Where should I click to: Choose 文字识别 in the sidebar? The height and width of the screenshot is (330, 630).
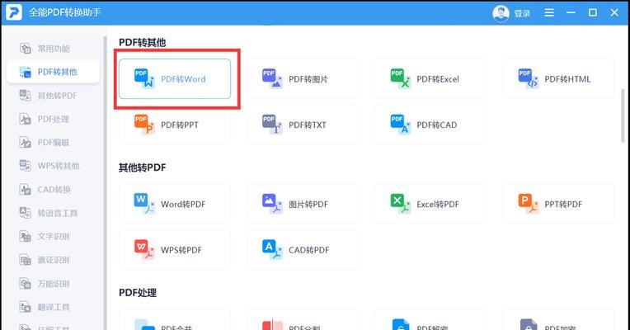[x=53, y=236]
